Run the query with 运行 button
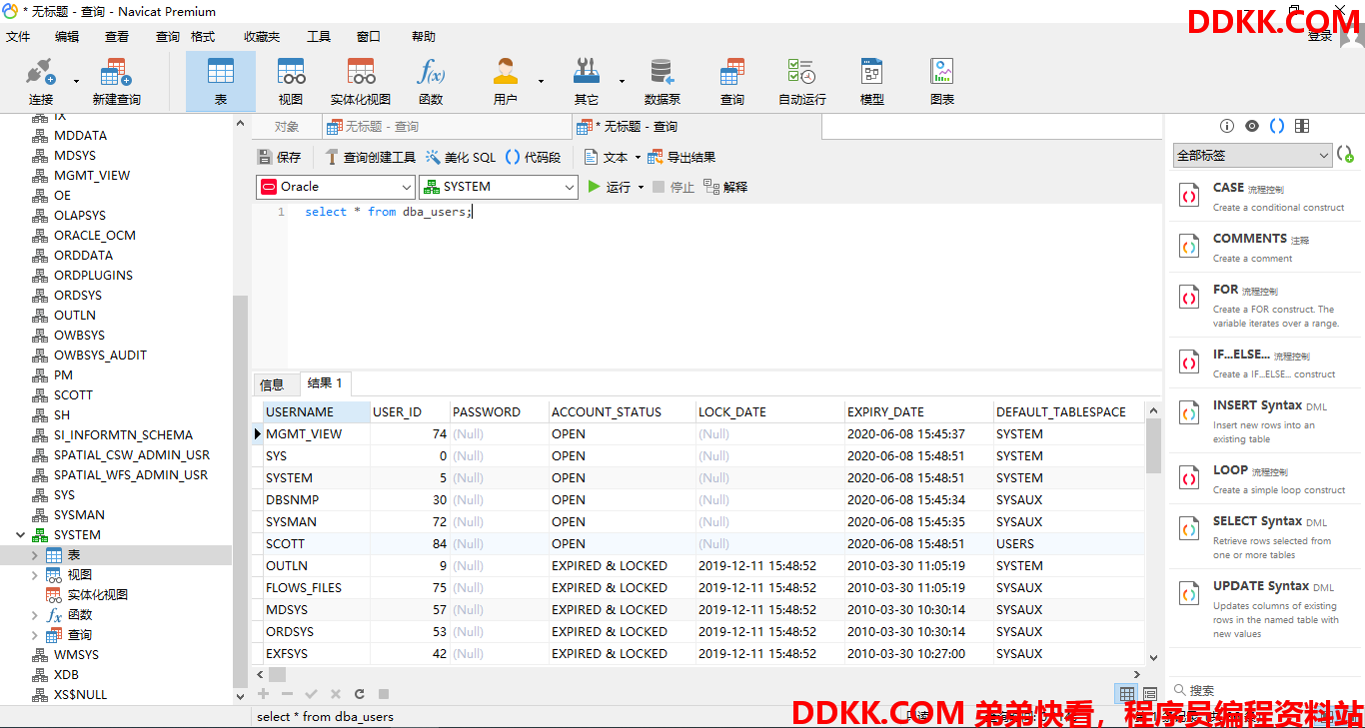Image resolution: width=1365 pixels, height=728 pixels. pos(610,187)
